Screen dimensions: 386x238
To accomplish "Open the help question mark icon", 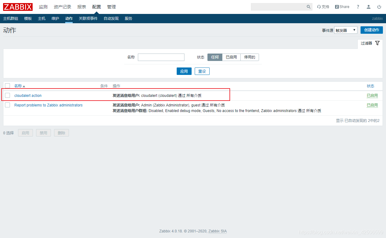I will pyautogui.click(x=358, y=7).
